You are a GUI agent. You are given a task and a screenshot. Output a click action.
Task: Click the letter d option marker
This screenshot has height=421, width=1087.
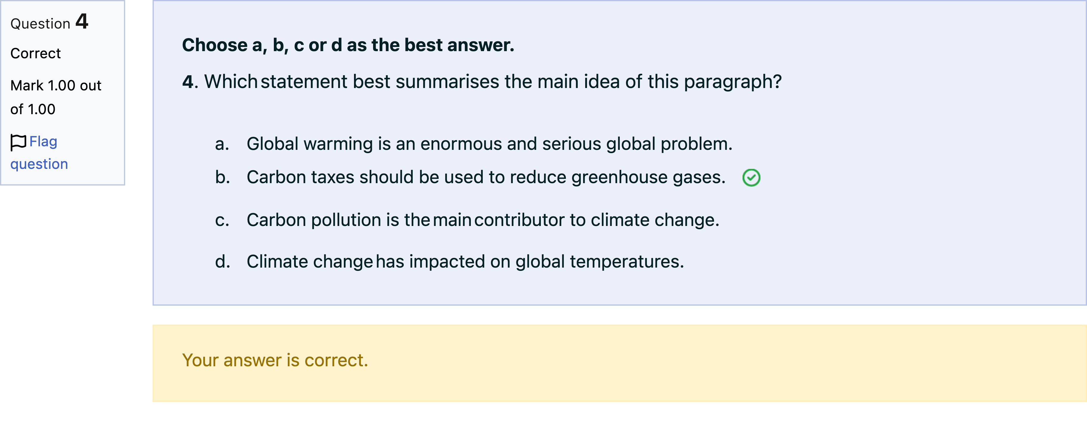(222, 262)
